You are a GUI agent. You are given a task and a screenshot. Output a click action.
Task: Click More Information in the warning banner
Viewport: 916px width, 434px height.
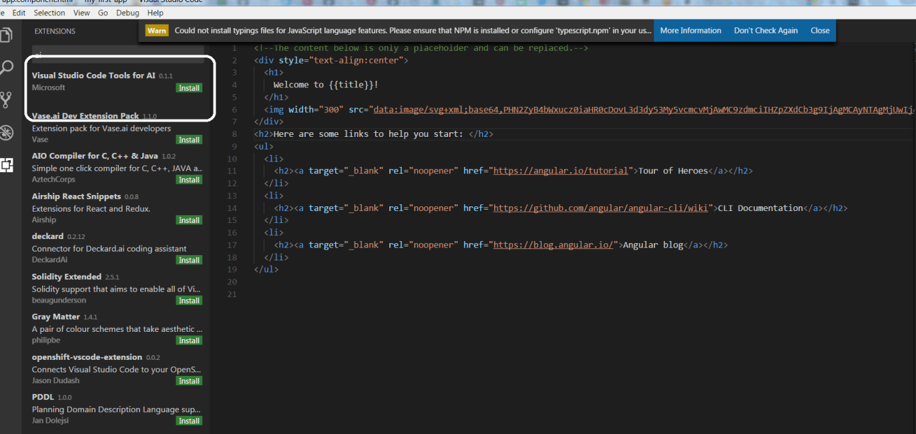690,31
